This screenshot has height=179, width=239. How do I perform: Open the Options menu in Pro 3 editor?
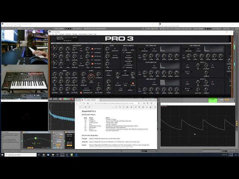90,34
